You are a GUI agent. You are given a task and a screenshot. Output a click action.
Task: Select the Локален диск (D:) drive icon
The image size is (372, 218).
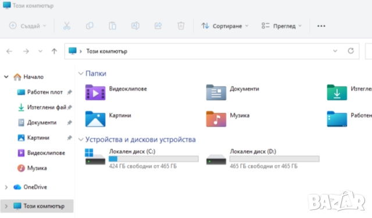216,159
